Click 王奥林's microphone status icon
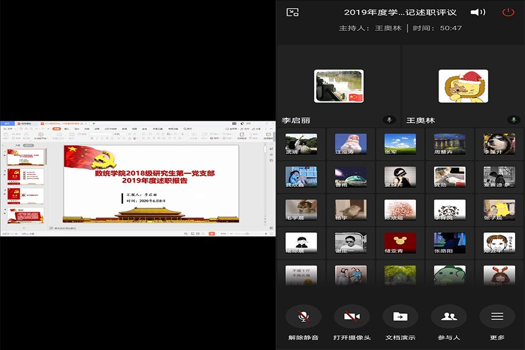Screen dimensions: 525x350 tap(514, 120)
